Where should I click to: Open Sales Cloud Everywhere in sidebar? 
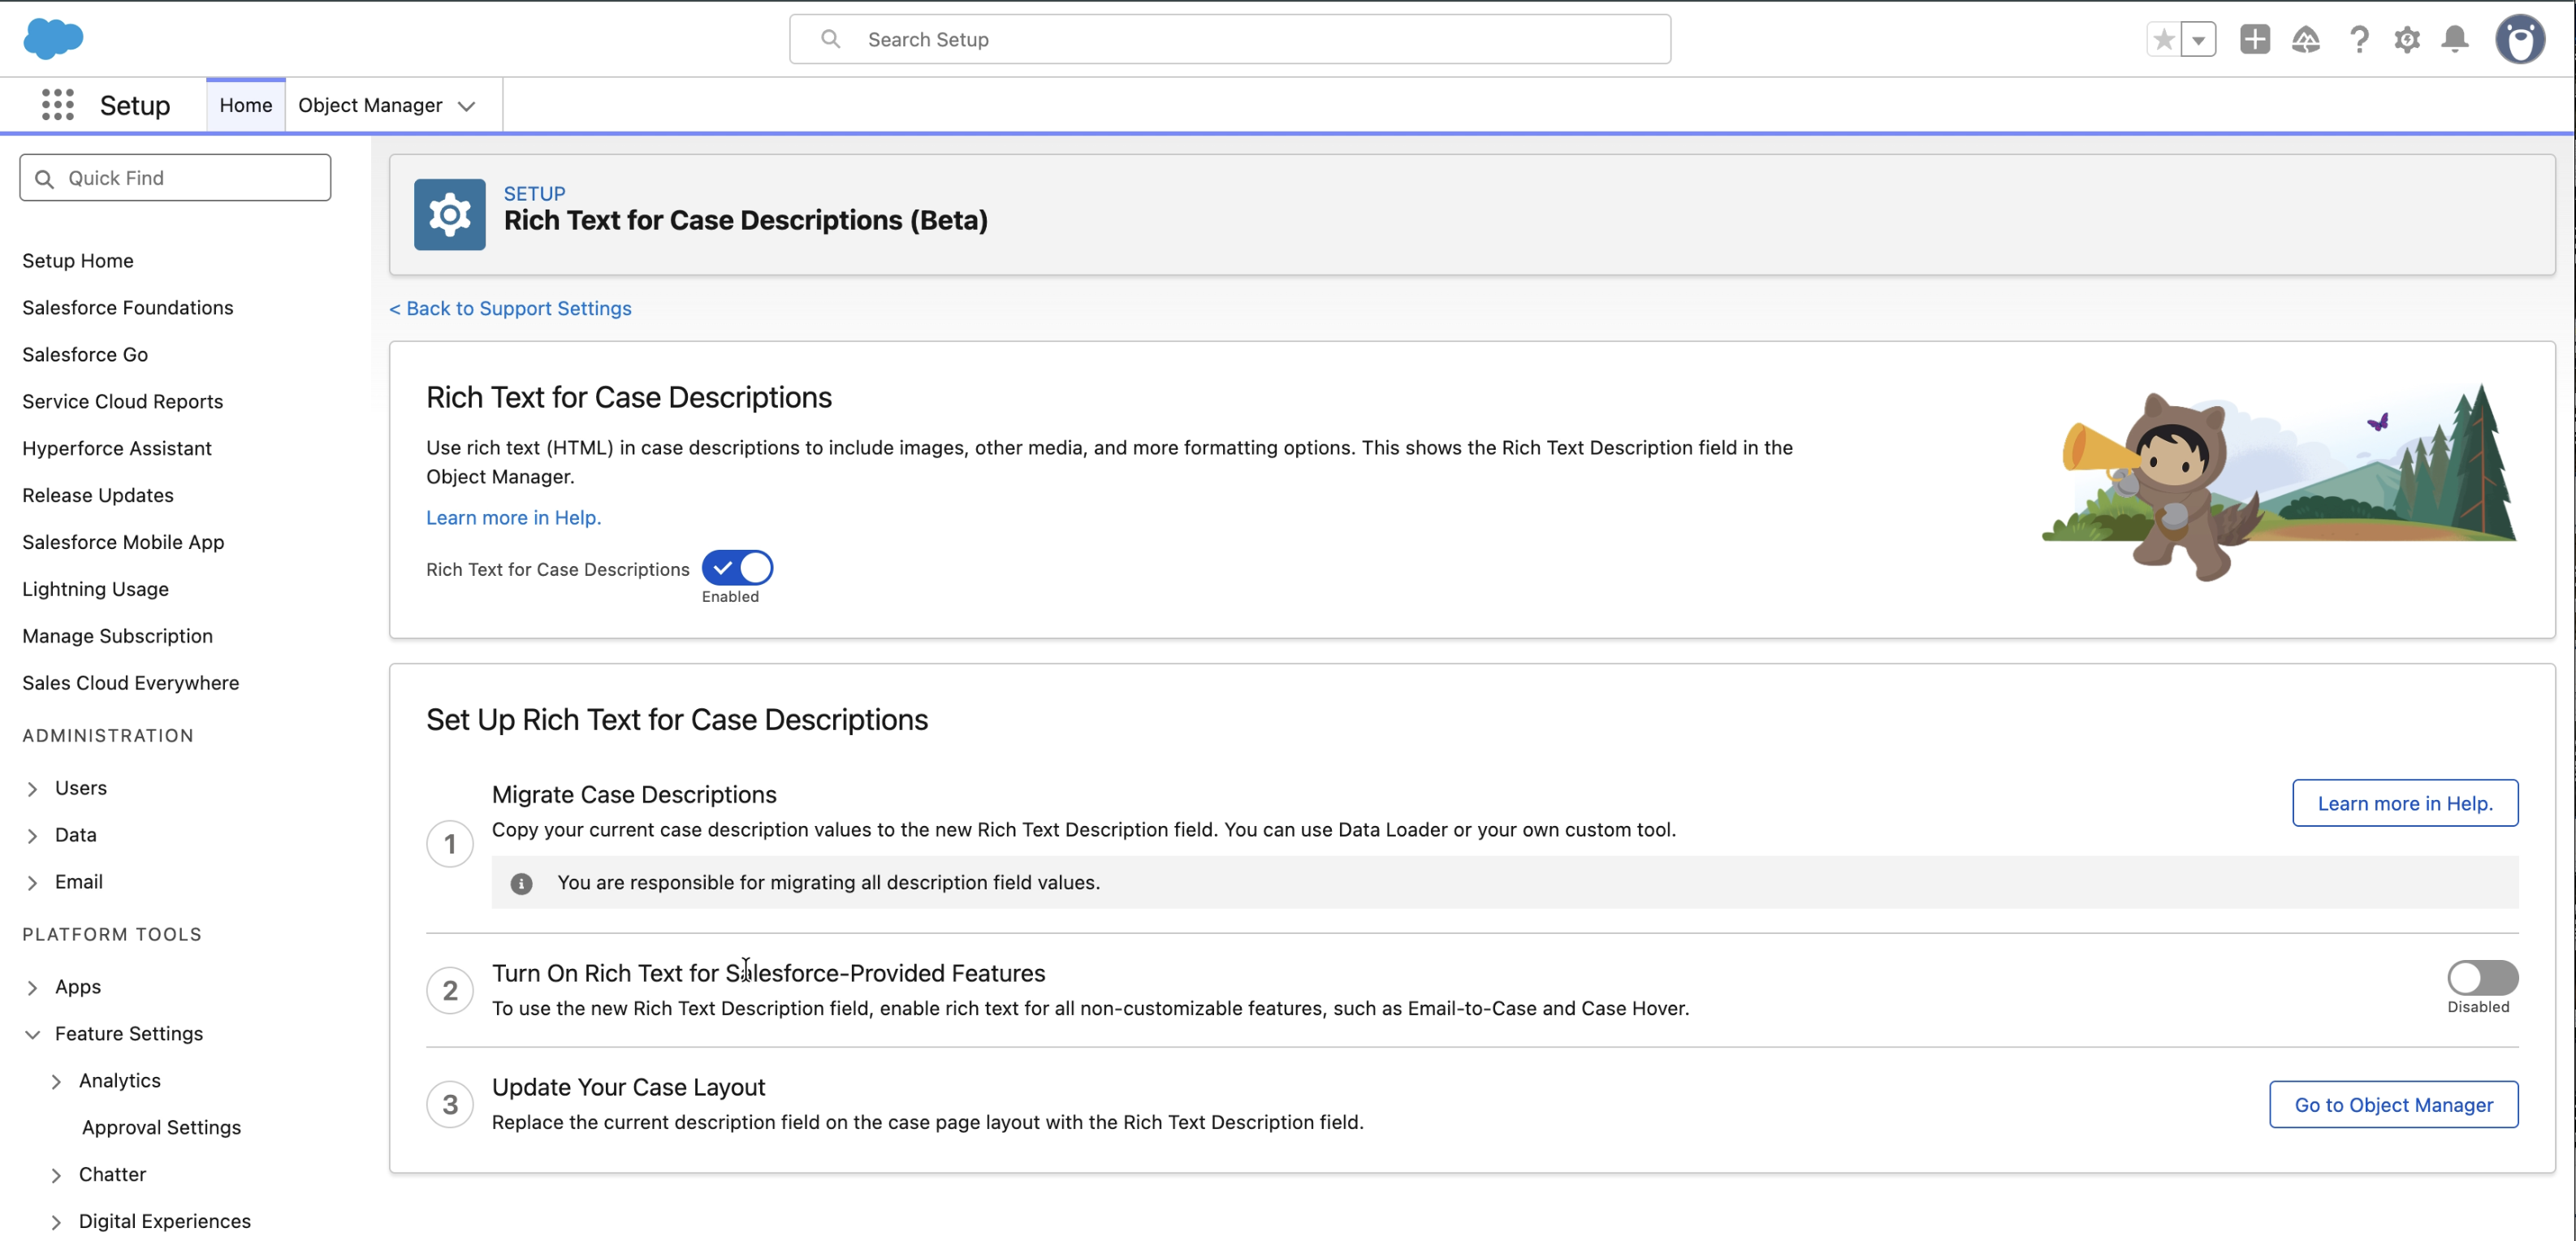[x=131, y=683]
